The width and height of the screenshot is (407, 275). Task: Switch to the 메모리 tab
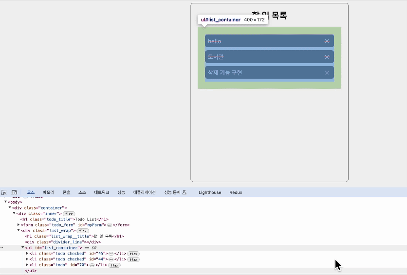tap(48, 192)
